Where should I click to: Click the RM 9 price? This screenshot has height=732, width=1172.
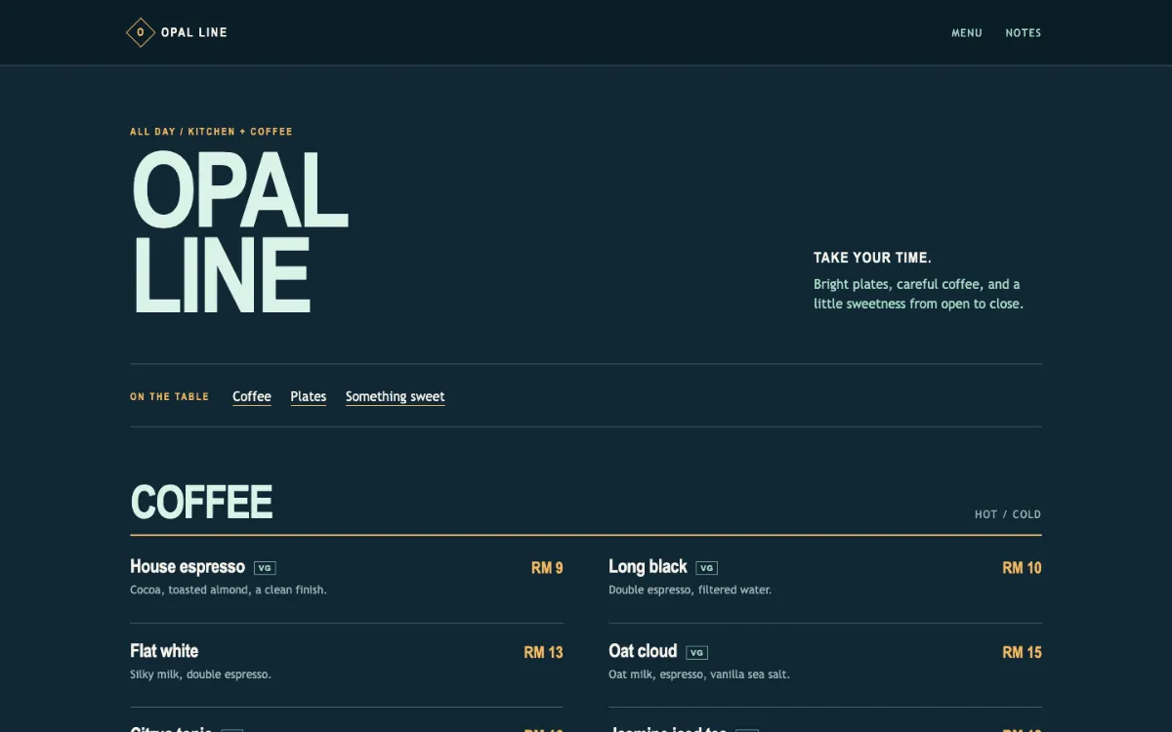tap(547, 568)
